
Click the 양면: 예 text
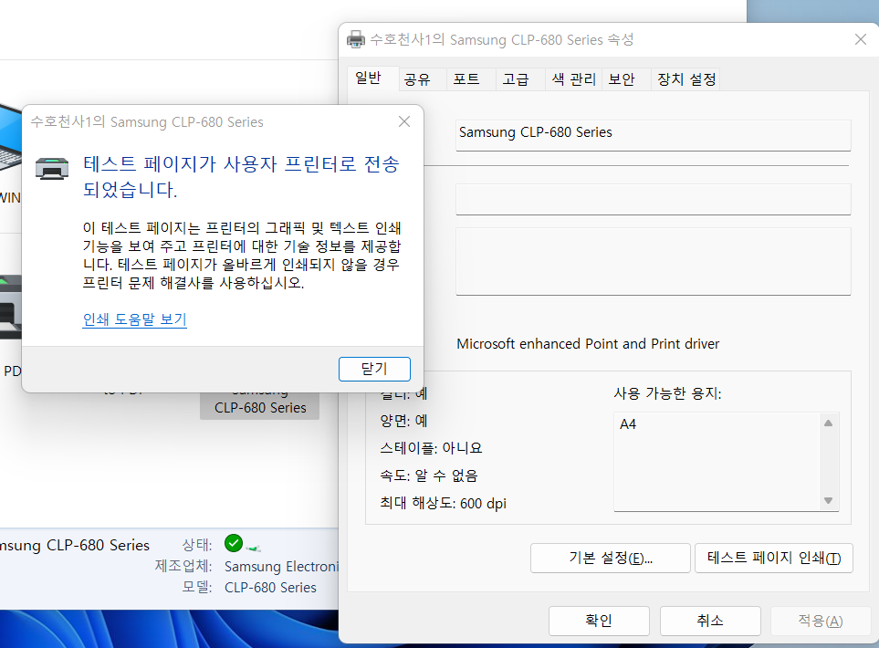coord(403,421)
